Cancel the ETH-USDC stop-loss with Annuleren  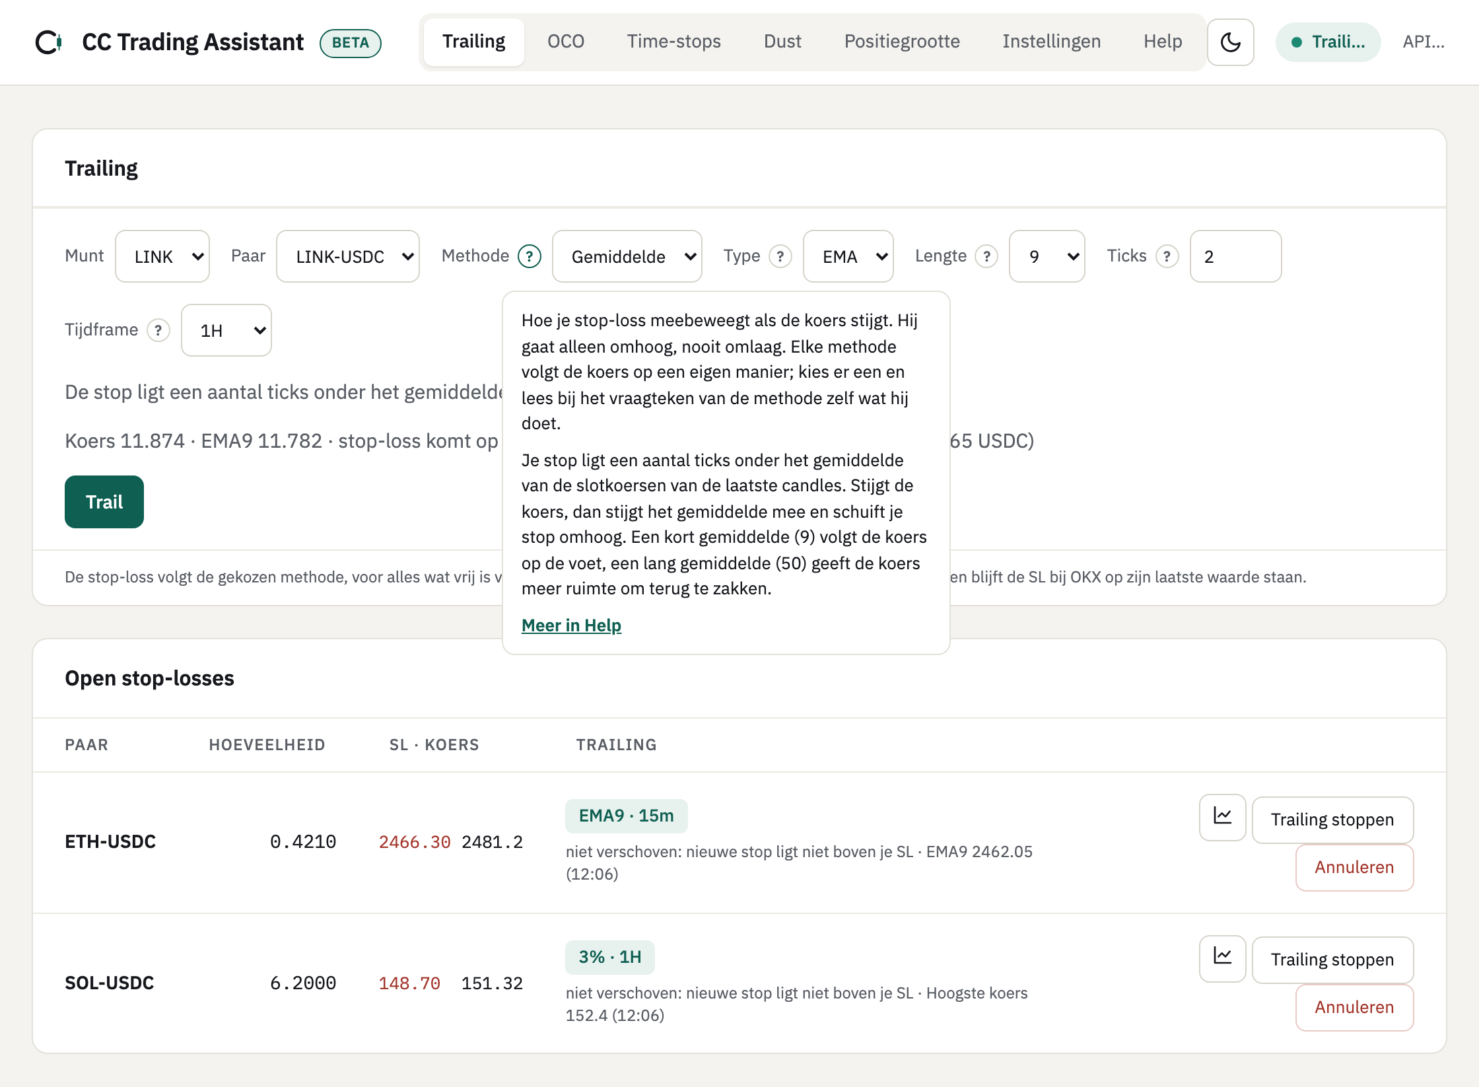pos(1354,867)
